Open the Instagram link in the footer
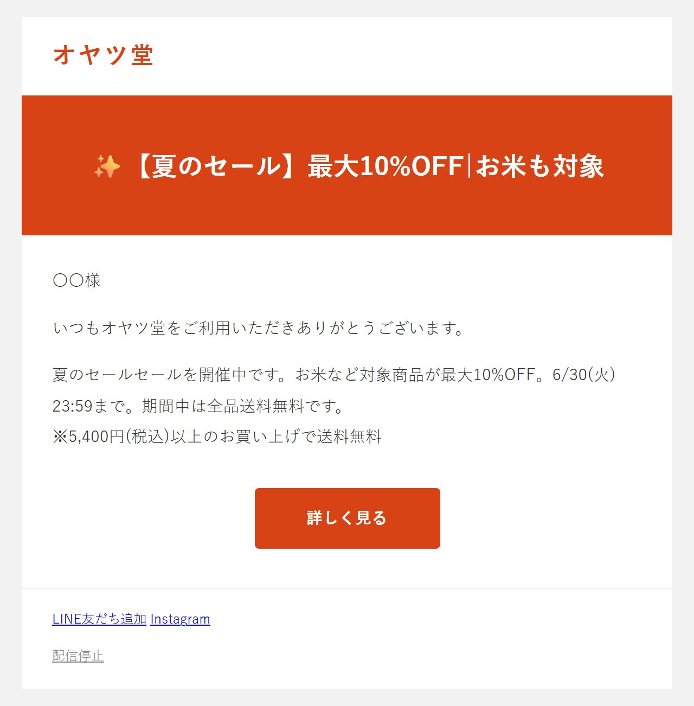 click(180, 619)
